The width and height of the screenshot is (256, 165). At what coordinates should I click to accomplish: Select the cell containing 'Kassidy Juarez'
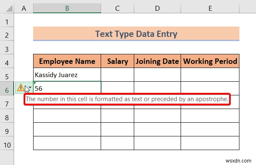[x=67, y=75]
